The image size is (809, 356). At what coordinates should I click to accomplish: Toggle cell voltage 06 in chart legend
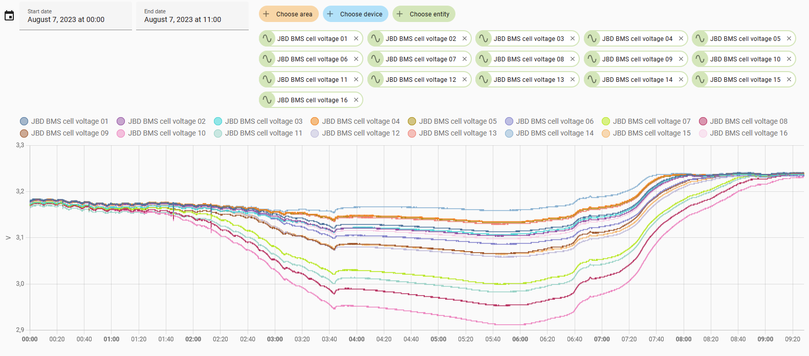click(549, 121)
